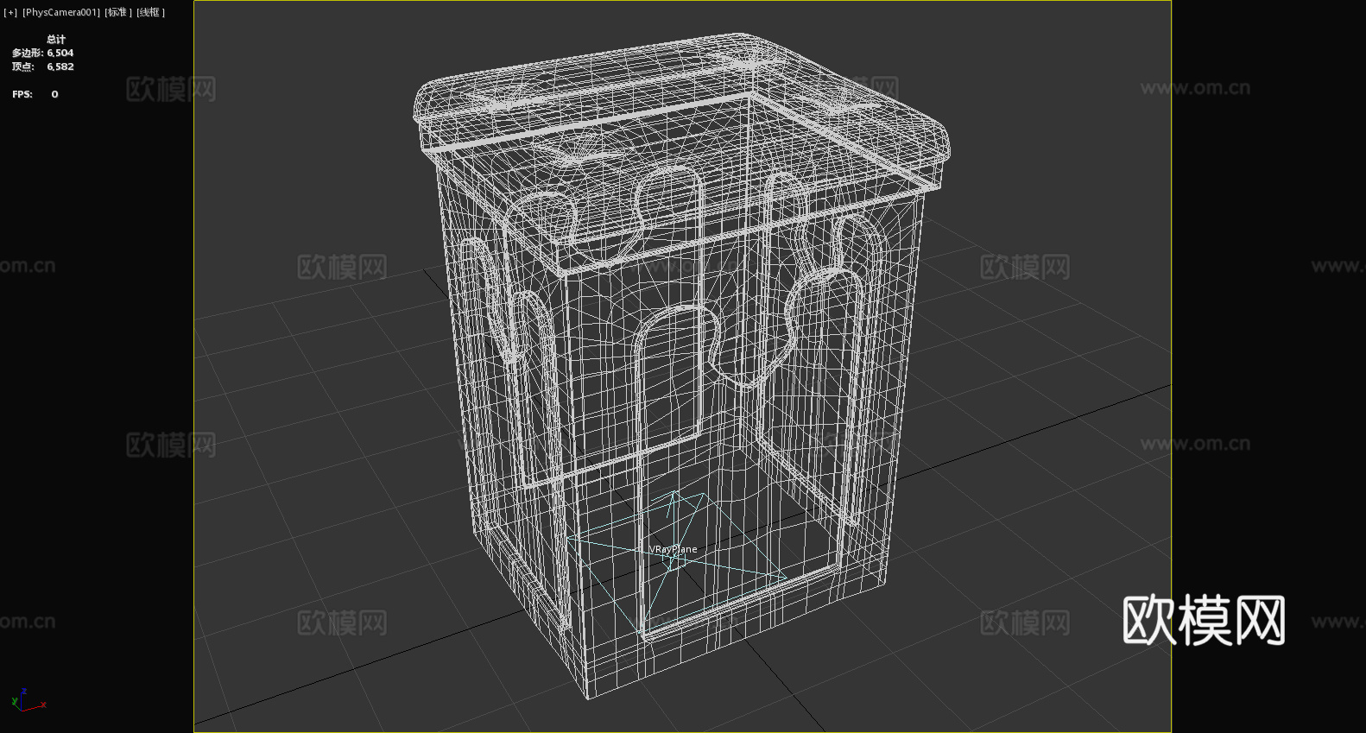The image size is (1366, 733).
Task: Click the XYZ axis tripod icon
Action: [x=28, y=700]
